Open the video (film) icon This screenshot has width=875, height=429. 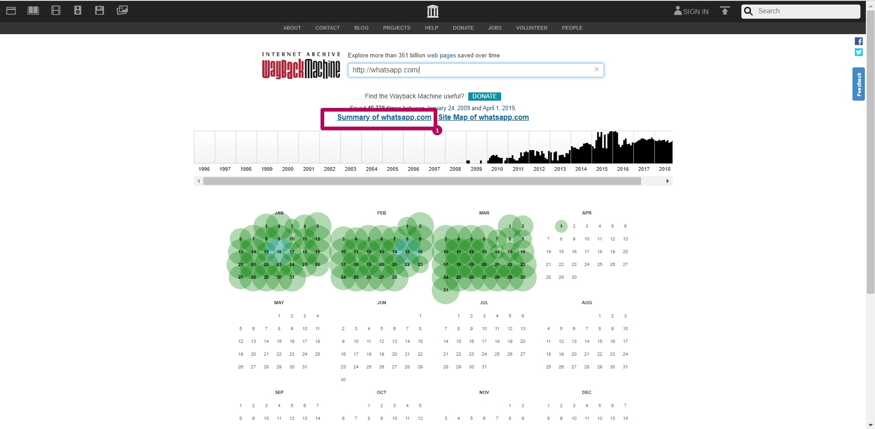(x=56, y=10)
